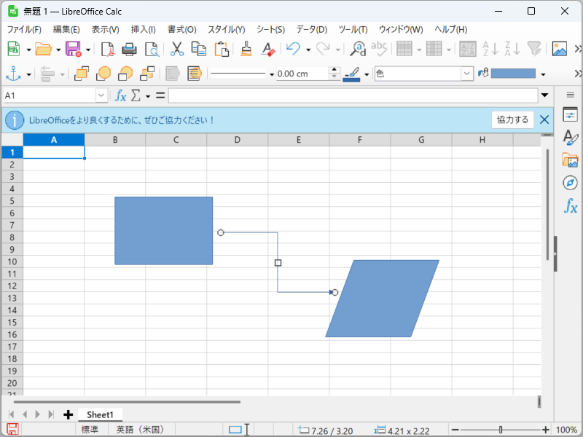Toggle print preview icon
Viewport: 583px width, 437px height.
pyautogui.click(x=152, y=49)
